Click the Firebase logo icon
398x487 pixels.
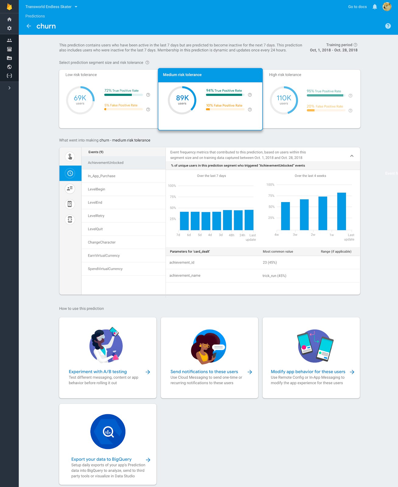(9, 6)
